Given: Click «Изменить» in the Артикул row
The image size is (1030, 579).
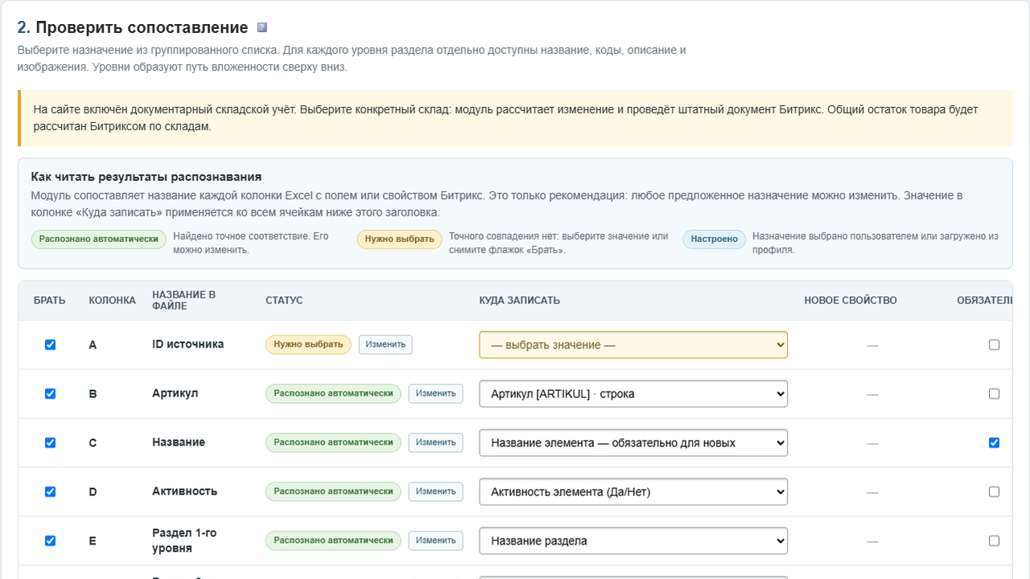Looking at the screenshot, I should pyautogui.click(x=435, y=393).
